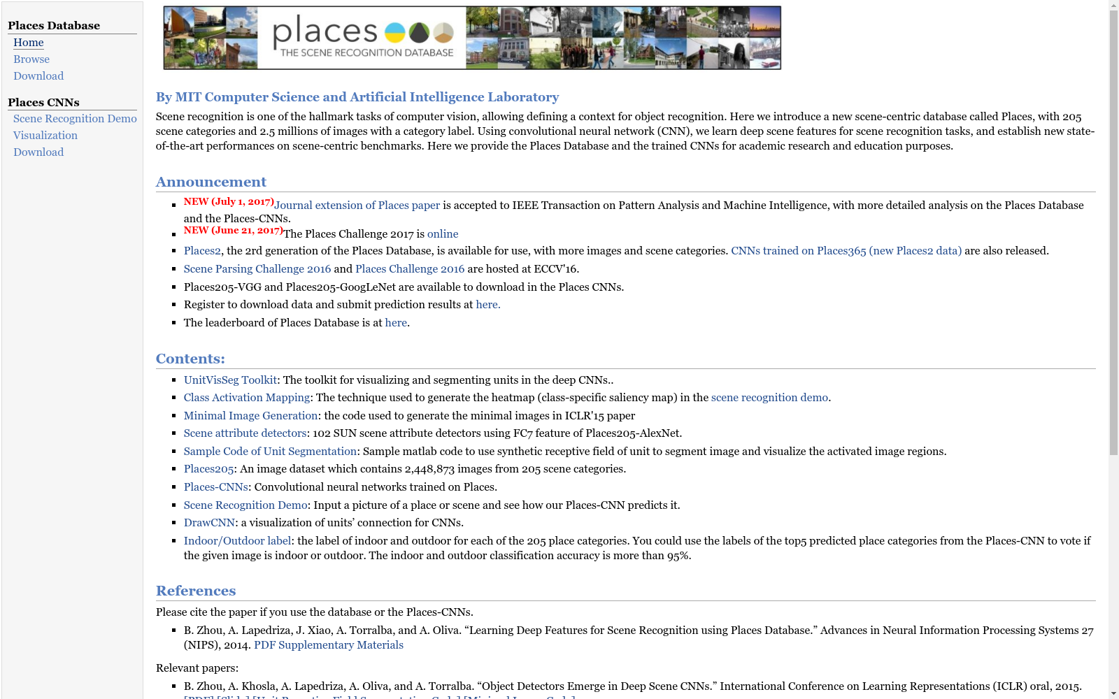Open Journal extension of Places paper link

[357, 206]
